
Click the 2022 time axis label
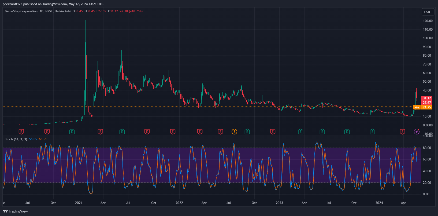coord(179,203)
